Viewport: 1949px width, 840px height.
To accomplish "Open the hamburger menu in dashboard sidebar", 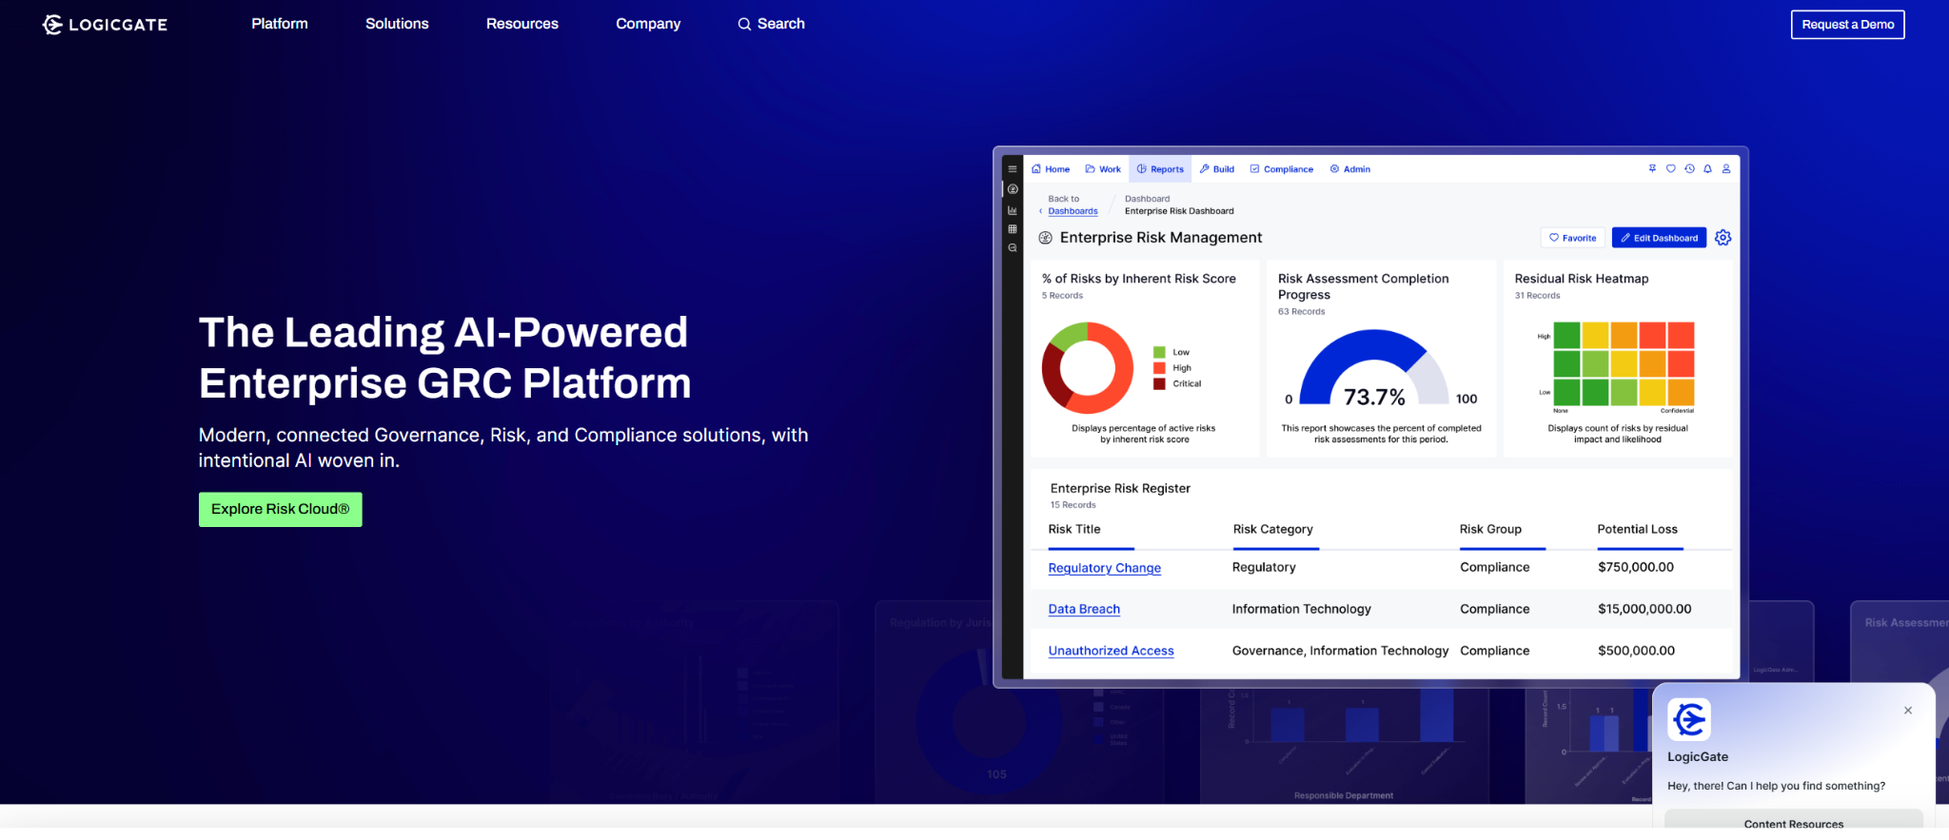I will pos(1013,169).
